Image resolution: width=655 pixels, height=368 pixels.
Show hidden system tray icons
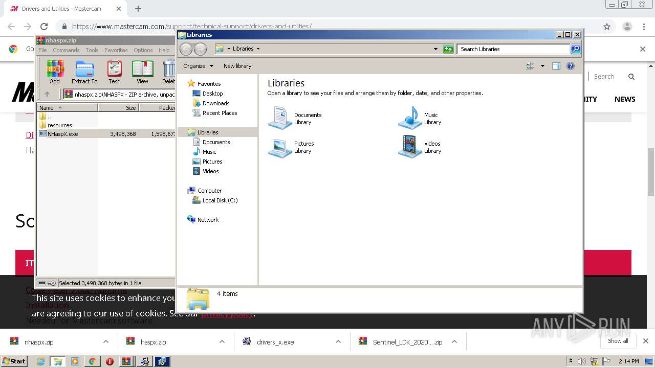point(571,361)
